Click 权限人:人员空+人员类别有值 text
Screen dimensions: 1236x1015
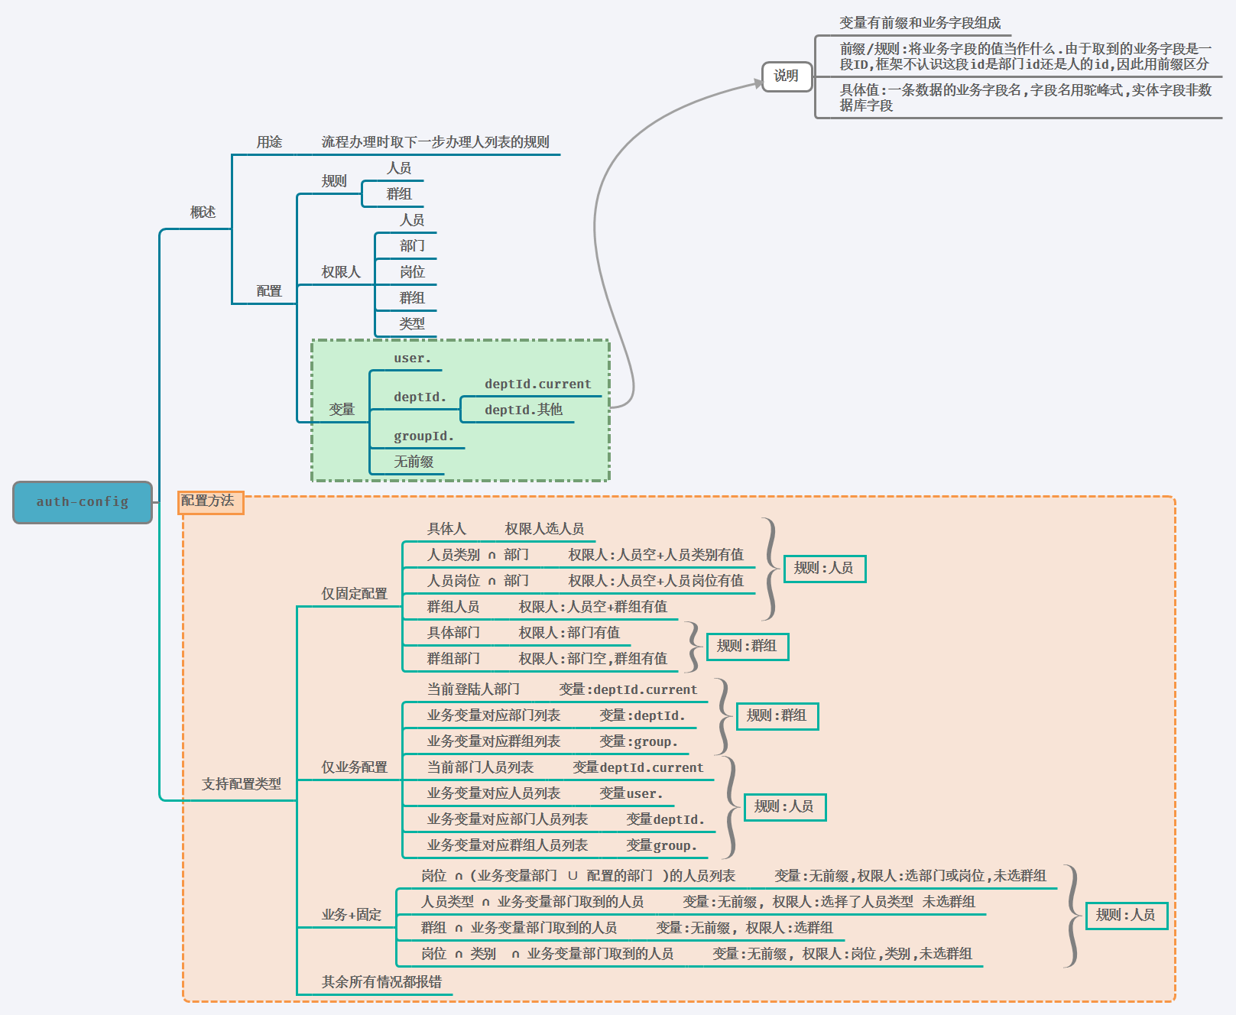click(656, 555)
